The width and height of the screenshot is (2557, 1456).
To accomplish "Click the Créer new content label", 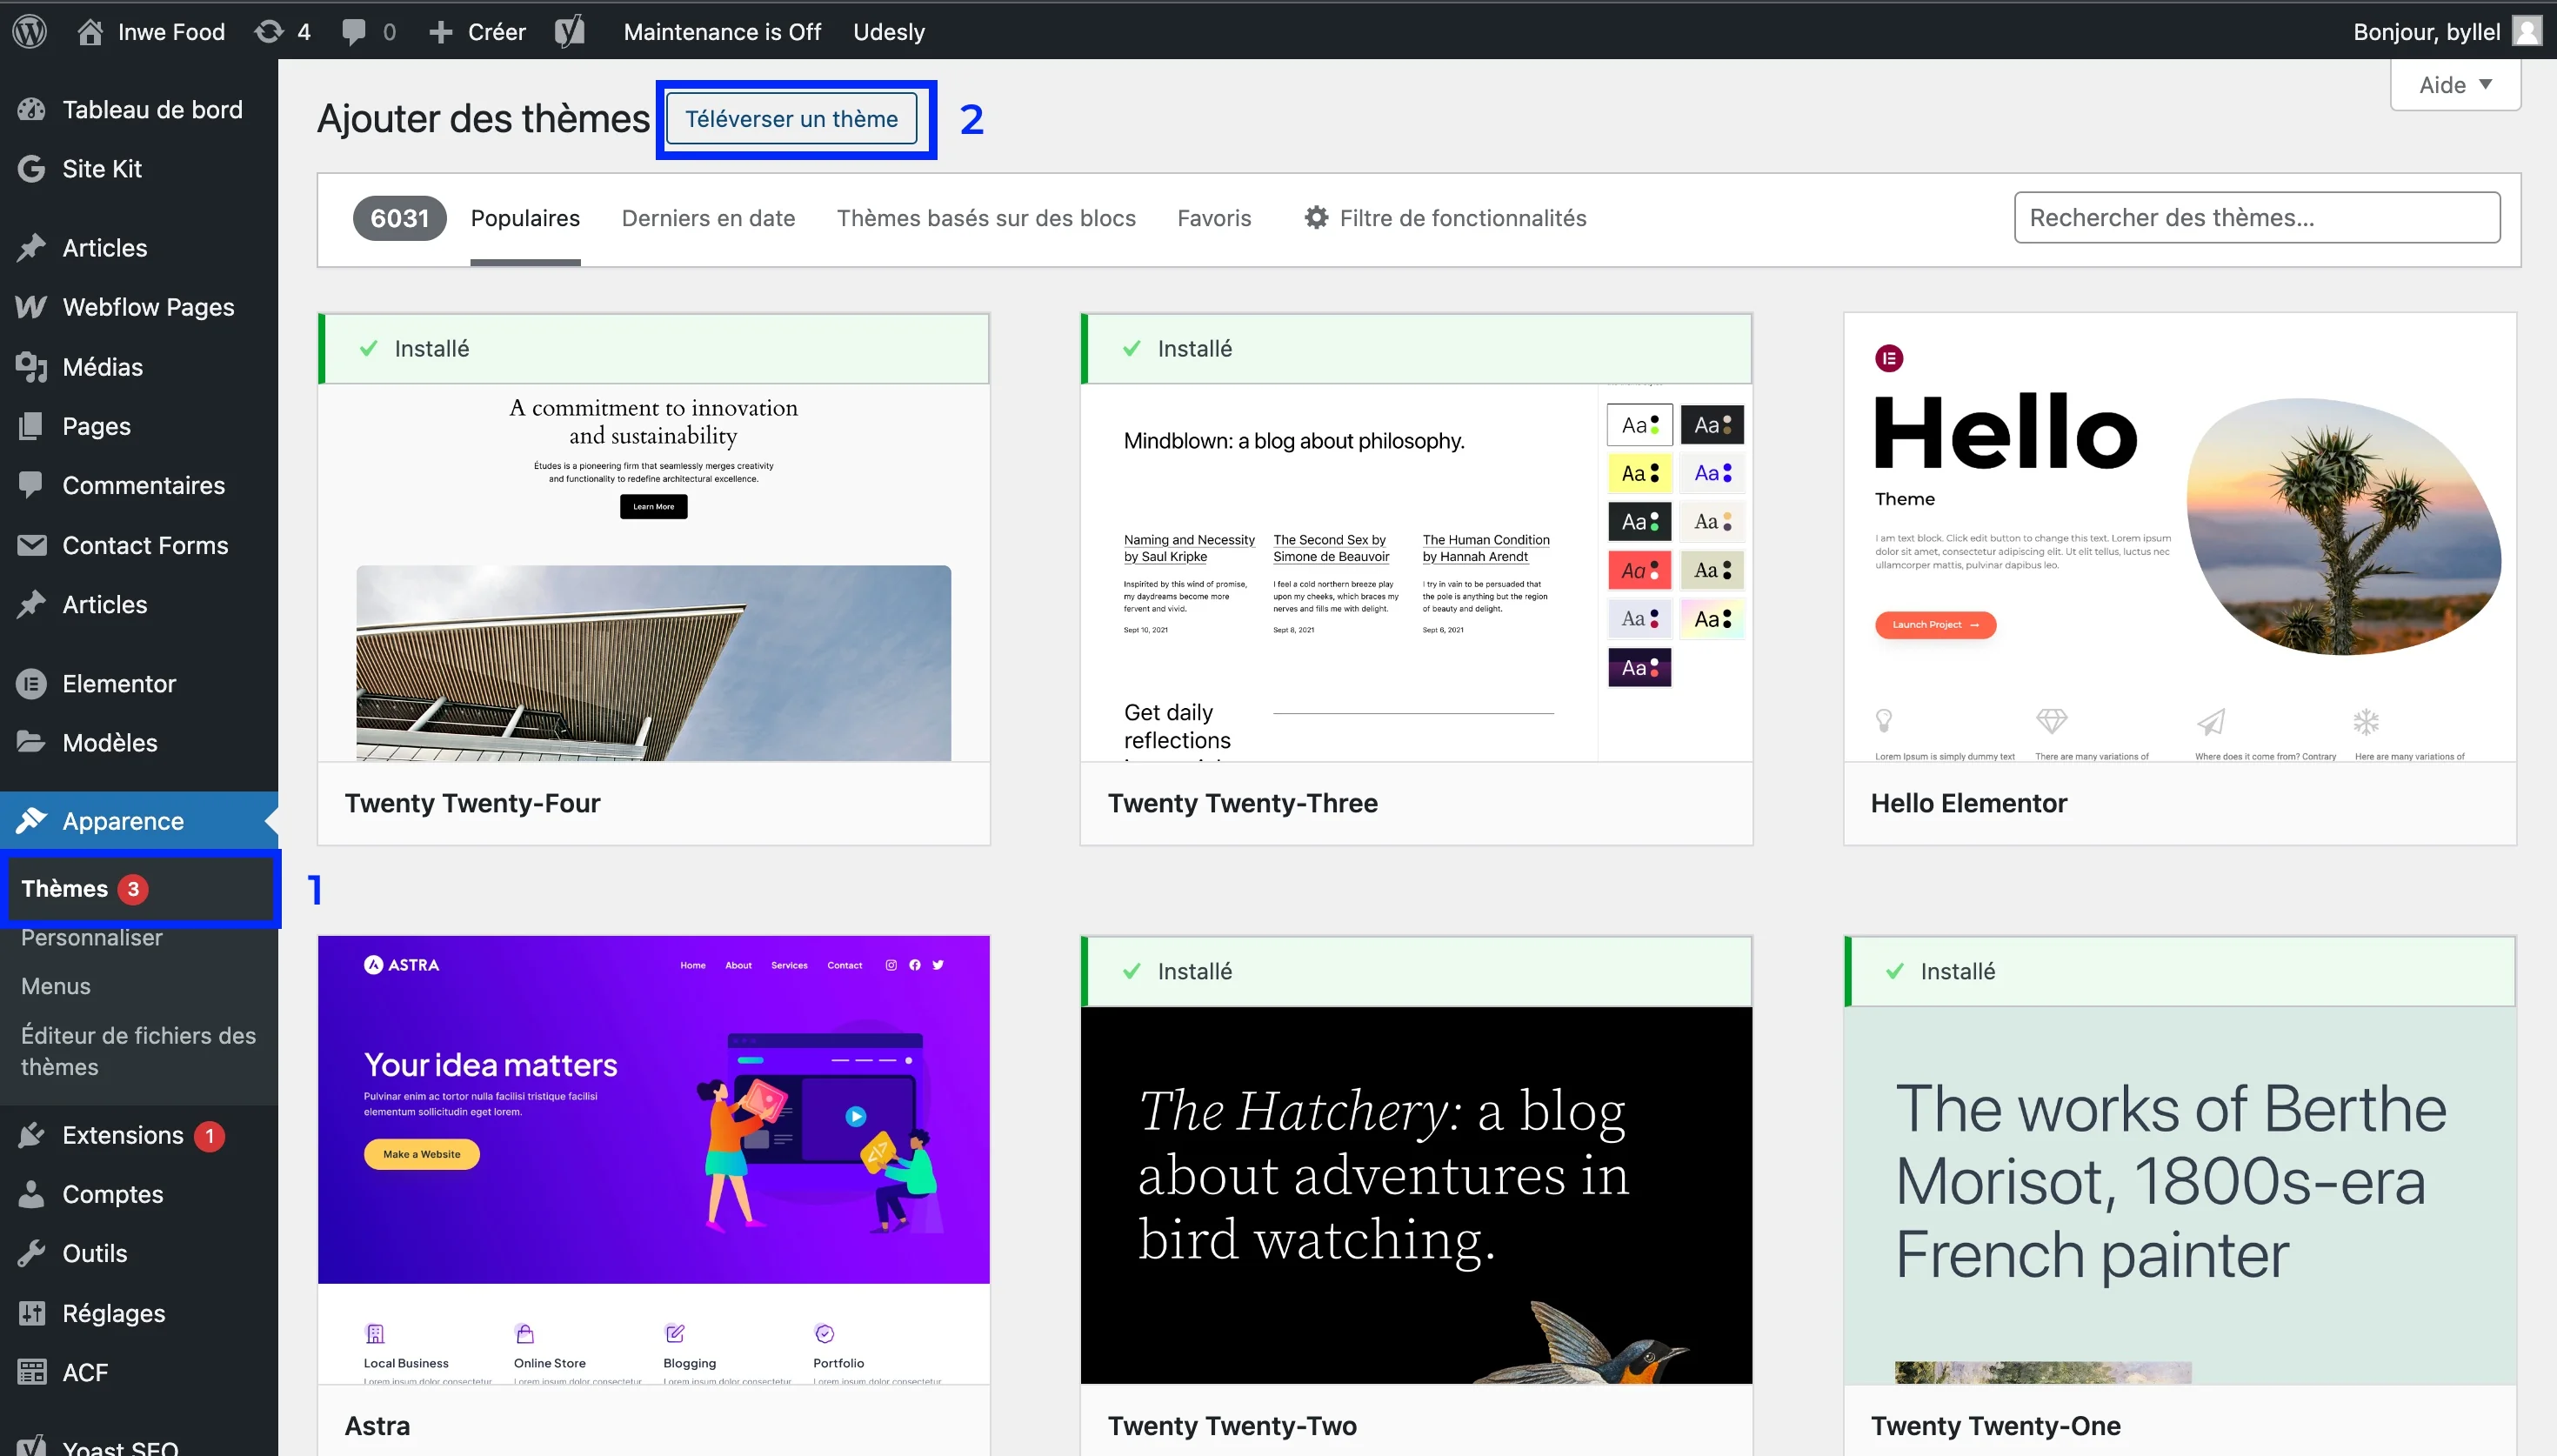I will [x=497, y=32].
